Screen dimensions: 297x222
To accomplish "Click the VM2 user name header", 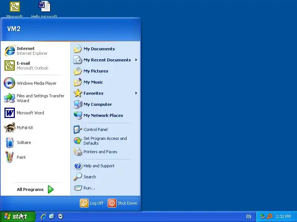I will coord(14,29).
